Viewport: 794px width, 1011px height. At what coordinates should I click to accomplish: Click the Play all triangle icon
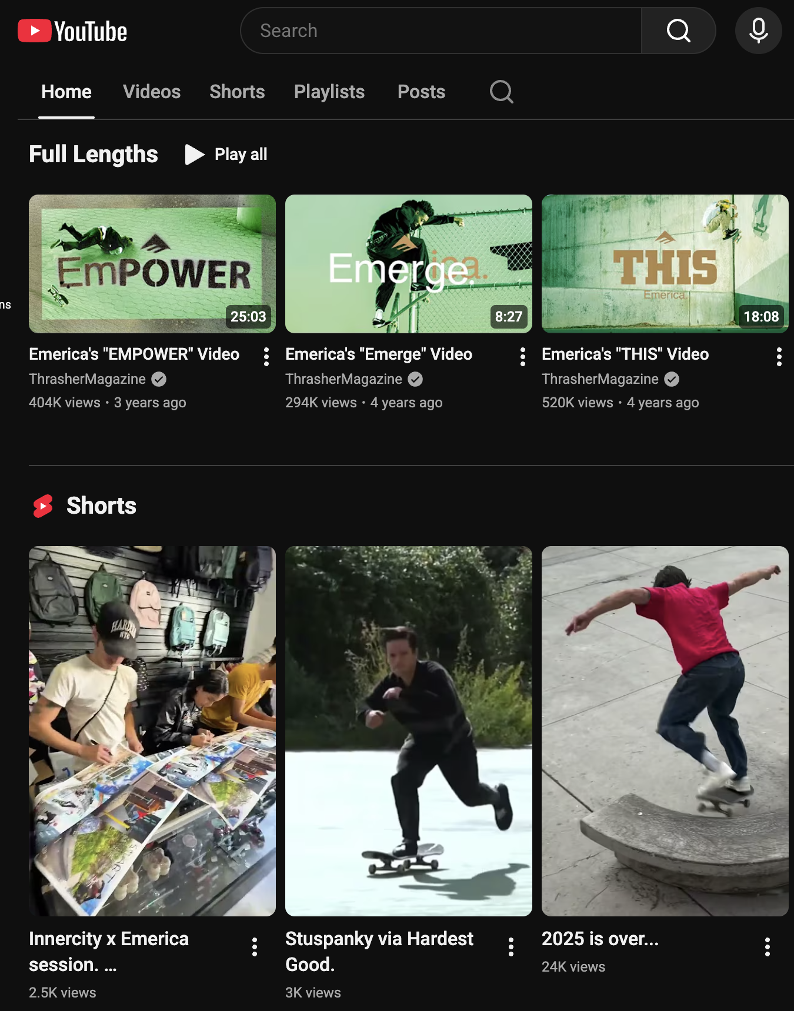(x=195, y=155)
